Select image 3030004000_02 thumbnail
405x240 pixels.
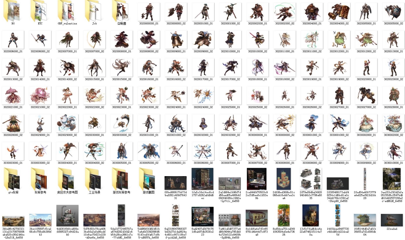[x=94, y=151]
